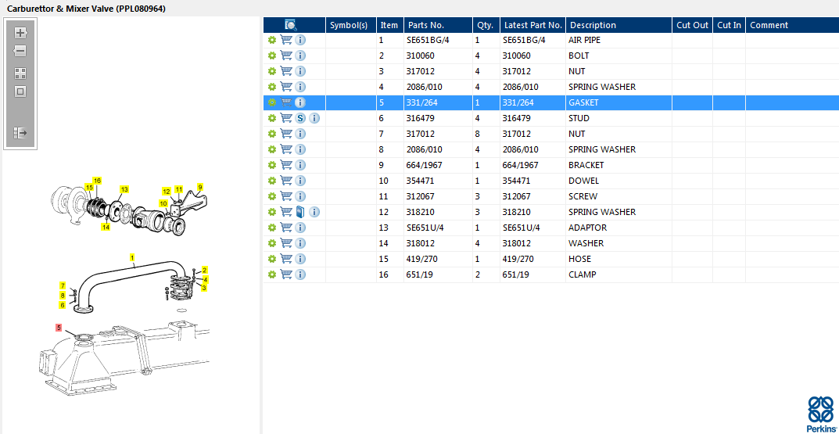Screen dimensions: 839x434
Task: Click the single-square fit view icon
Action: [20, 92]
